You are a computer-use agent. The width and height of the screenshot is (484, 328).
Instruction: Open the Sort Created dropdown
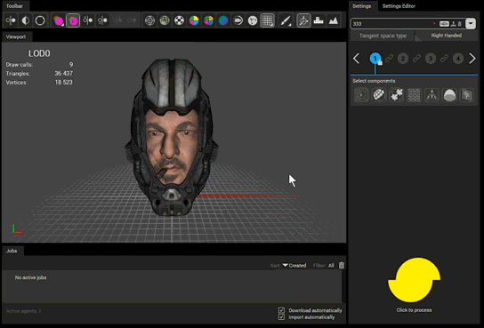(x=294, y=266)
